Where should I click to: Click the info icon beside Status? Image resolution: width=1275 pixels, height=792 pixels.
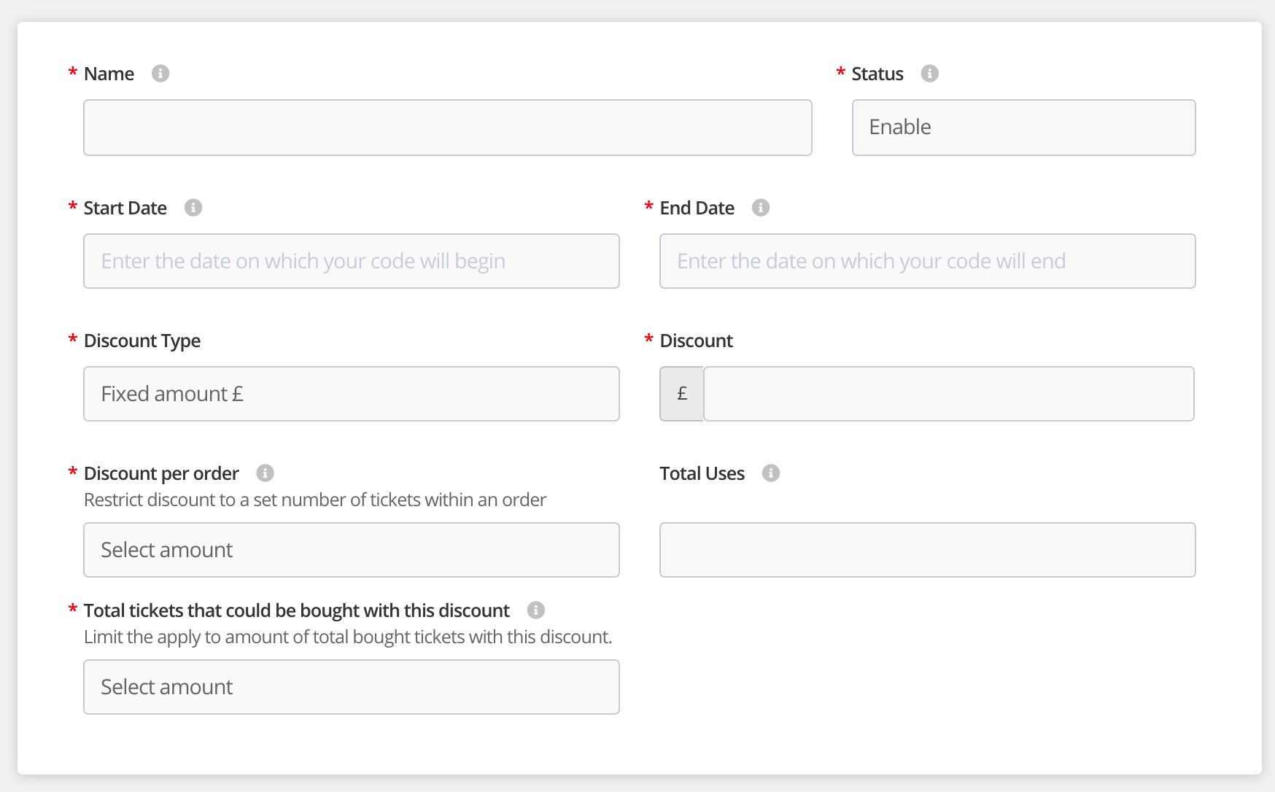click(929, 74)
